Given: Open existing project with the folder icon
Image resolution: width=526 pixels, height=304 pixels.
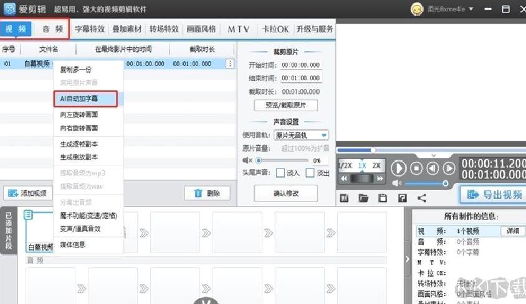Looking at the screenshot, I should point(363,198).
